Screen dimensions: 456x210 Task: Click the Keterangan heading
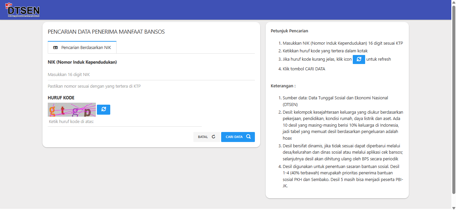pyautogui.click(x=283, y=86)
